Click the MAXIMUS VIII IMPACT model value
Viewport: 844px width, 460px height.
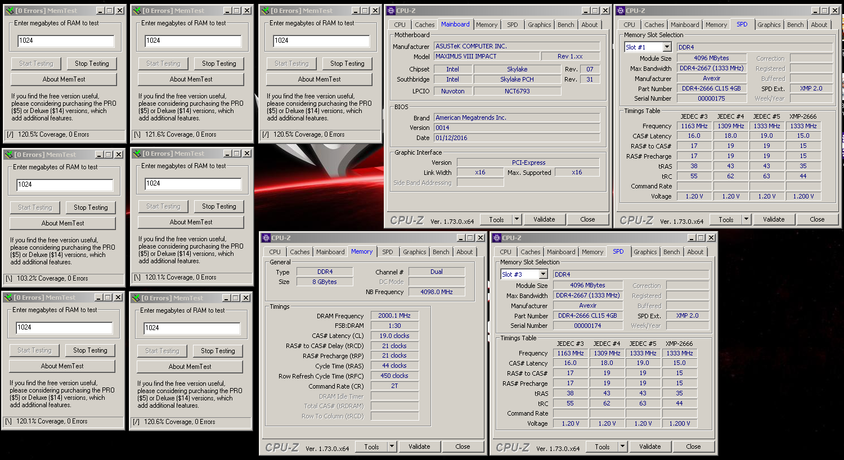click(x=486, y=56)
